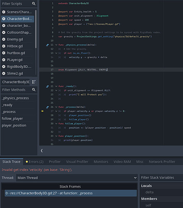
Task: Open the Main Thread dropdown
Action: (x=77, y=178)
